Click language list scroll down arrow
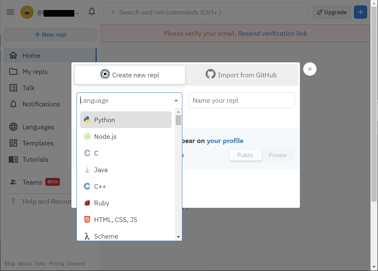 (x=178, y=237)
